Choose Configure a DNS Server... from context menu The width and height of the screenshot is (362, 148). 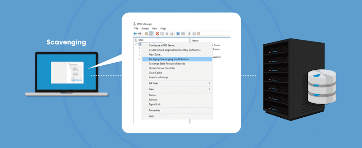177,45
